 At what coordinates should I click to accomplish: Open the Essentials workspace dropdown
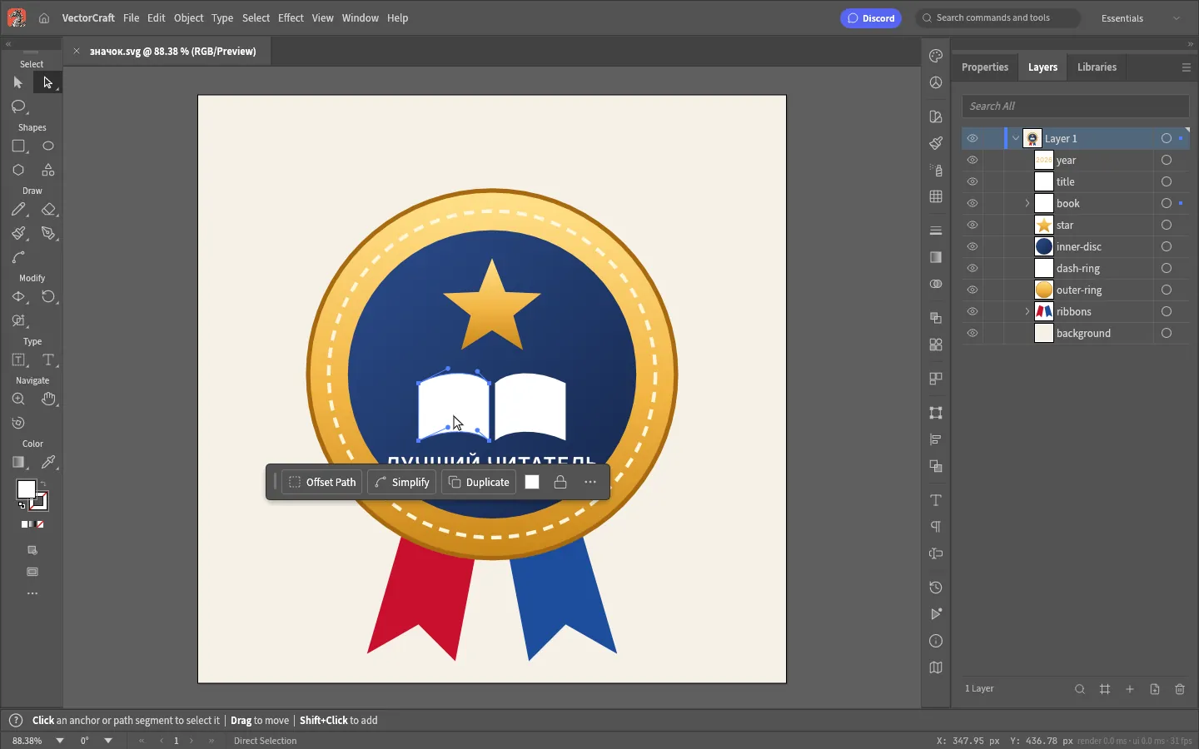point(1141,18)
